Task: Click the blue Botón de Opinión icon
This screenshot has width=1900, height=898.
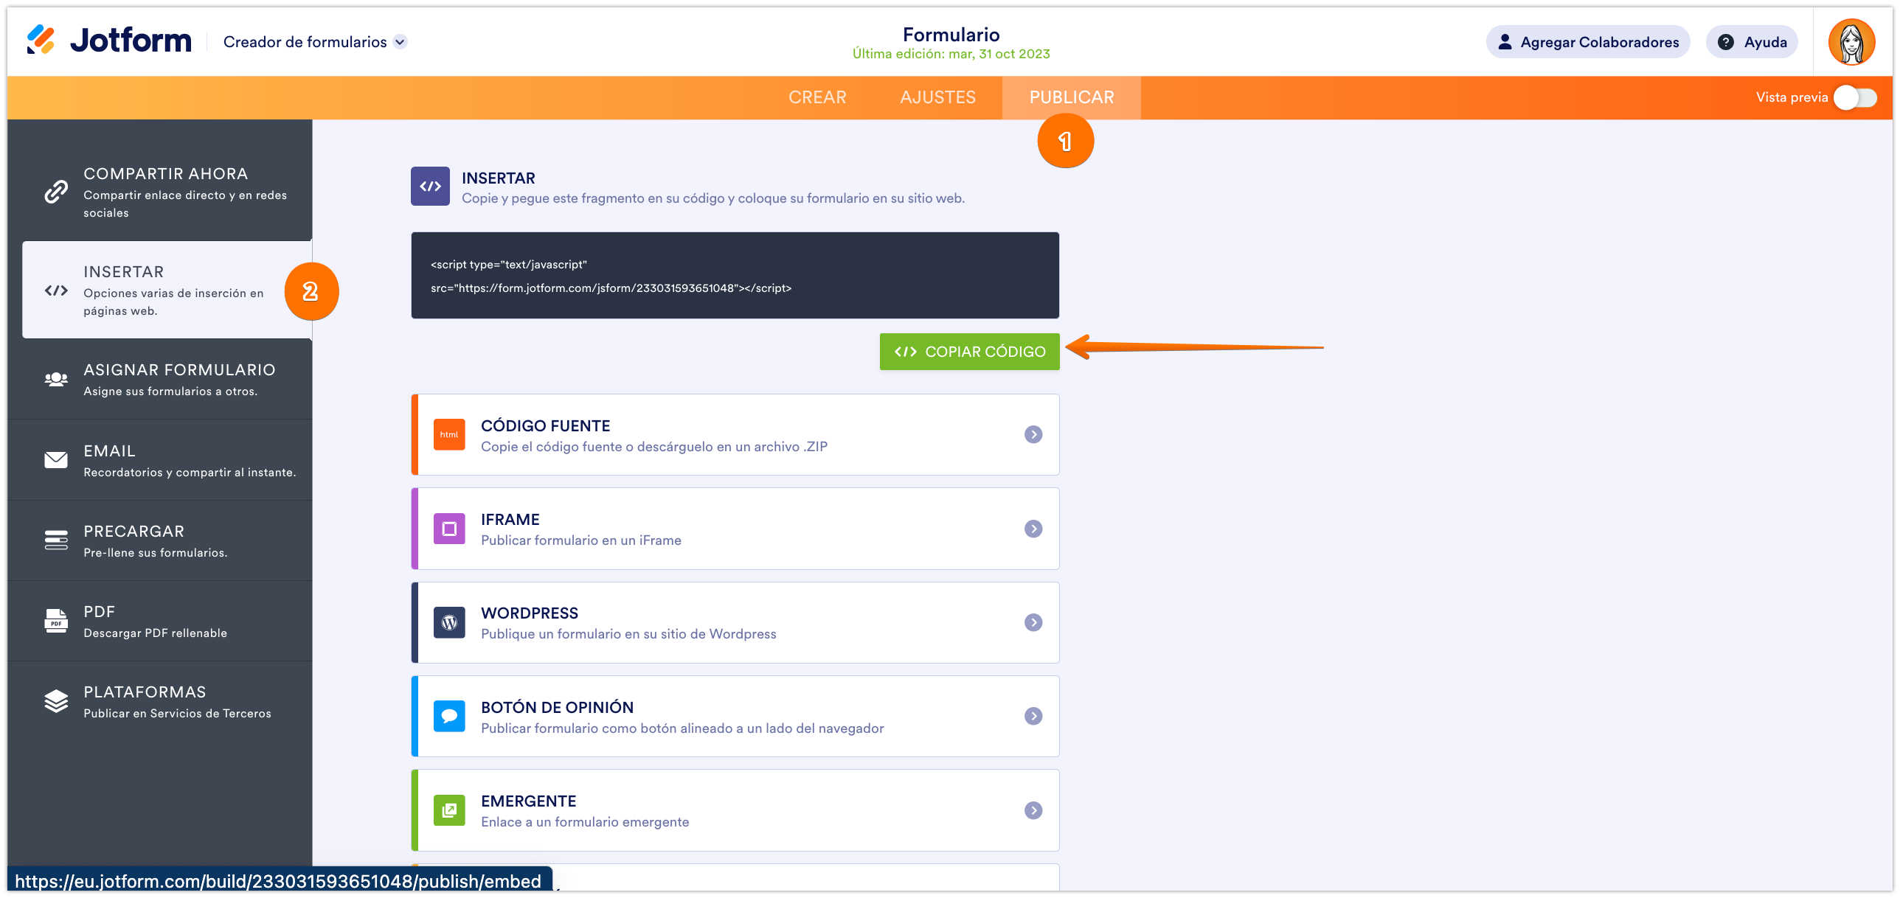Action: (449, 716)
